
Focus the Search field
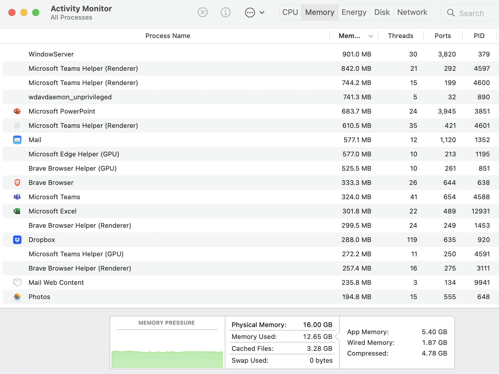pyautogui.click(x=470, y=13)
